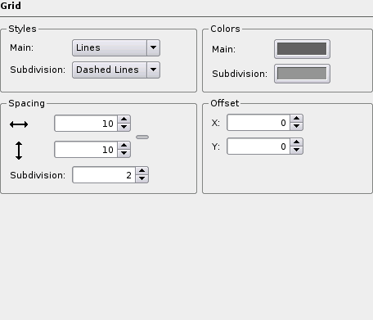Open the Subdivision style dropdown arrow
The image size is (373, 320).
153,70
